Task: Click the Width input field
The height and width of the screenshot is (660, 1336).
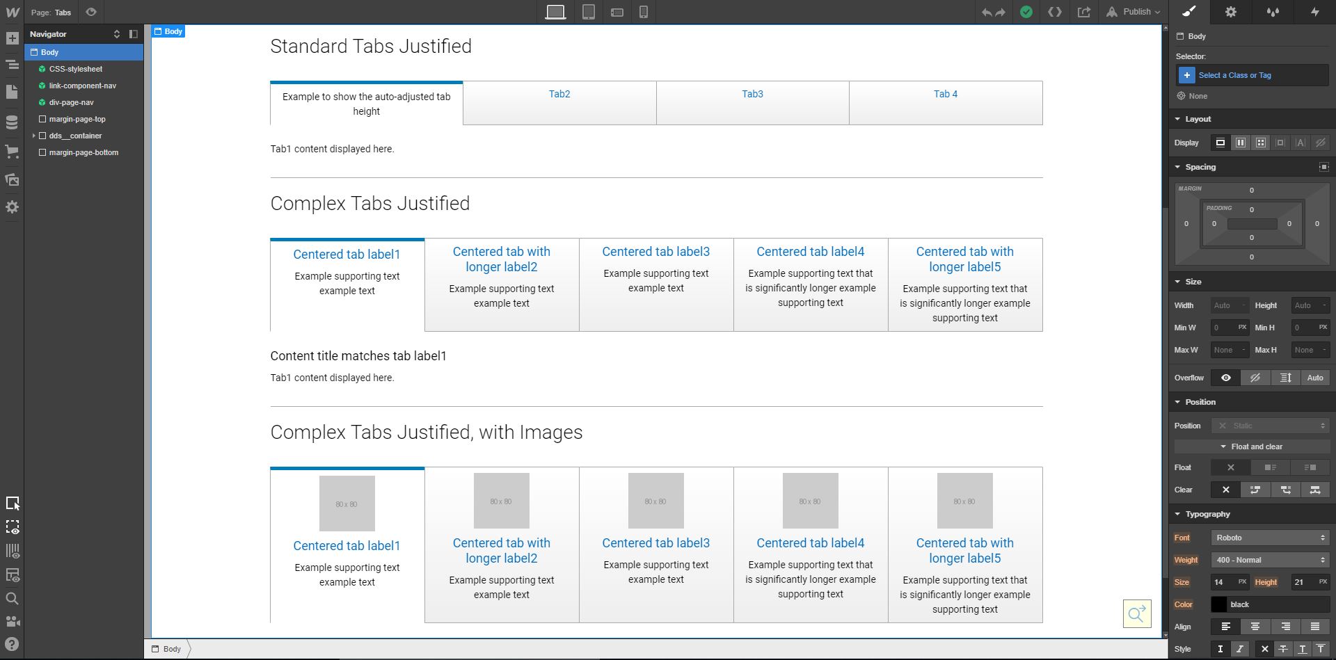Action: [1230, 305]
